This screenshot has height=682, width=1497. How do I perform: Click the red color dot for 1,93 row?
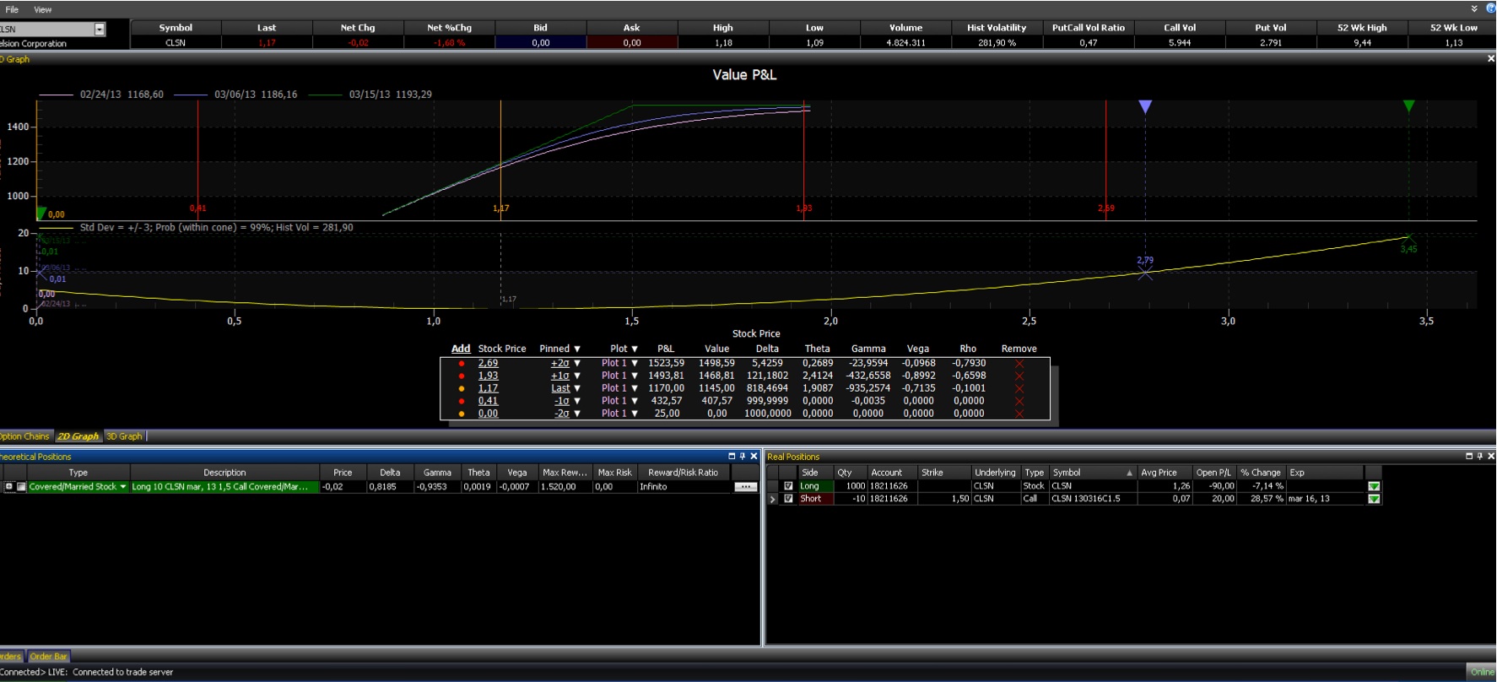click(x=462, y=376)
